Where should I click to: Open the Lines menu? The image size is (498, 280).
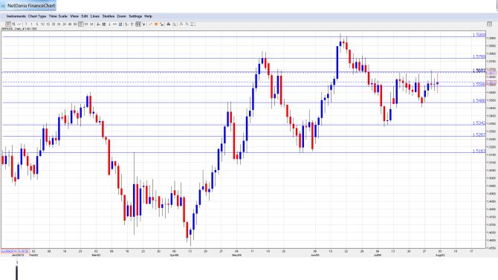pos(95,16)
